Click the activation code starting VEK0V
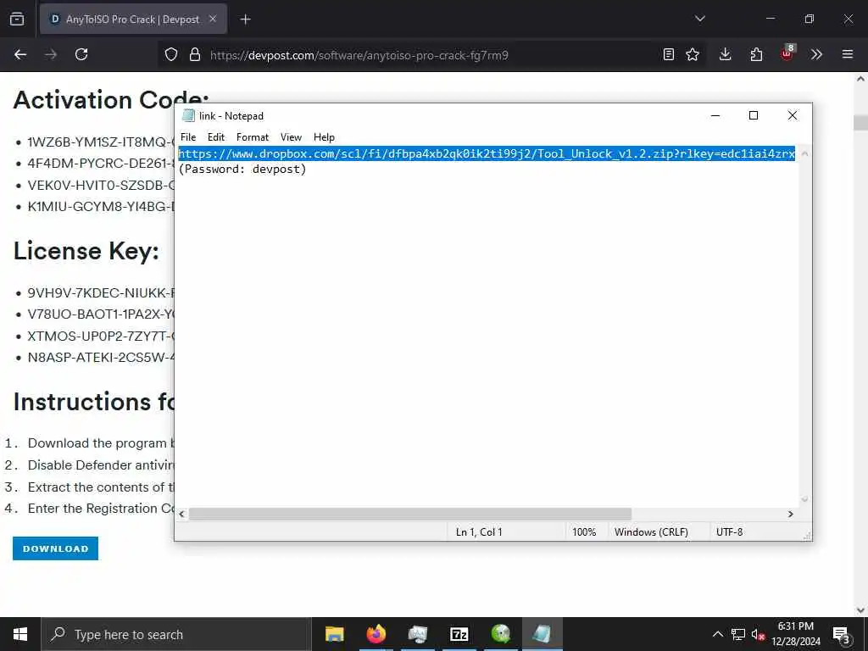 coord(101,186)
